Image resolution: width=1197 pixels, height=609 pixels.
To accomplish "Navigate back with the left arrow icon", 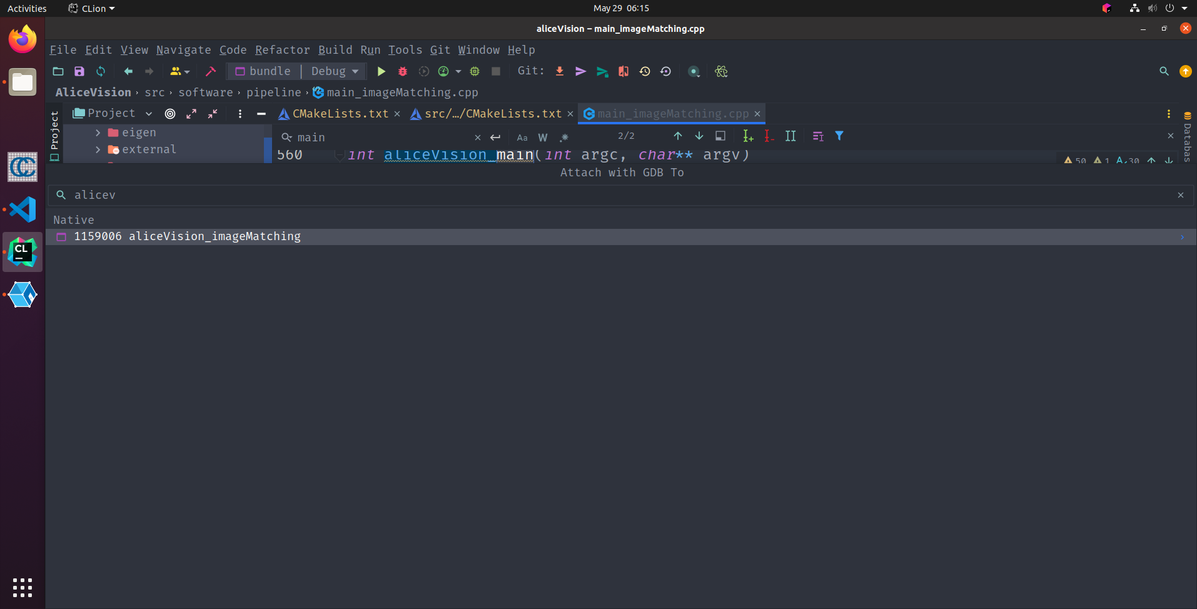I will click(x=128, y=71).
